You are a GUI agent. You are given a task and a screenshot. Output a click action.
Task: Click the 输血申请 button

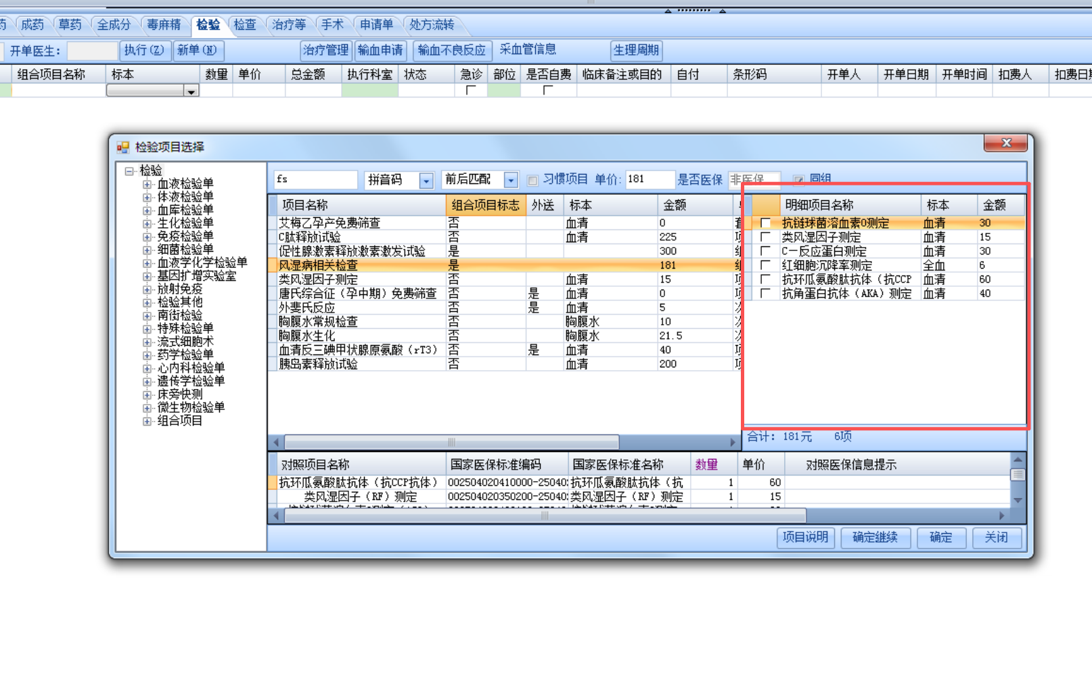(380, 51)
